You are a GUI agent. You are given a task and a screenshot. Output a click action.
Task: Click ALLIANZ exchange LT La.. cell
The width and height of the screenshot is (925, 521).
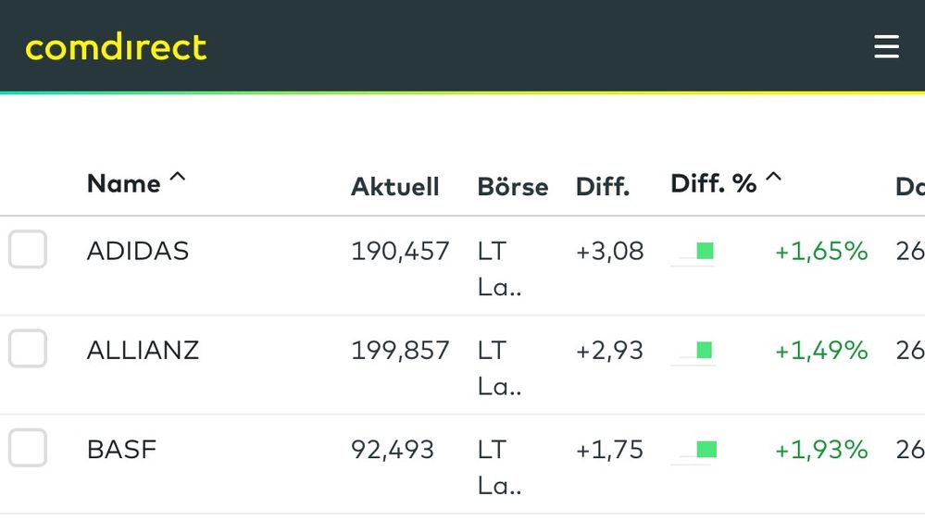point(499,367)
